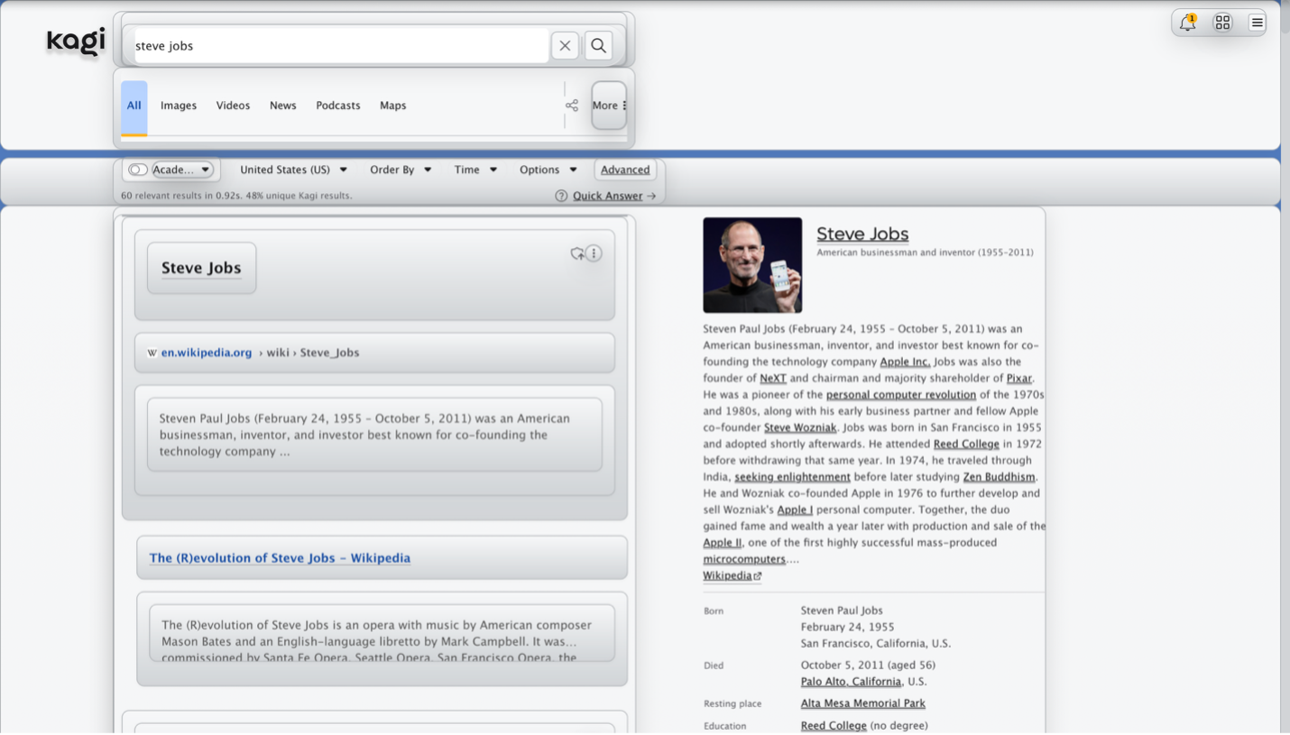
Task: Open the United States (US) region dropdown
Action: 293,170
